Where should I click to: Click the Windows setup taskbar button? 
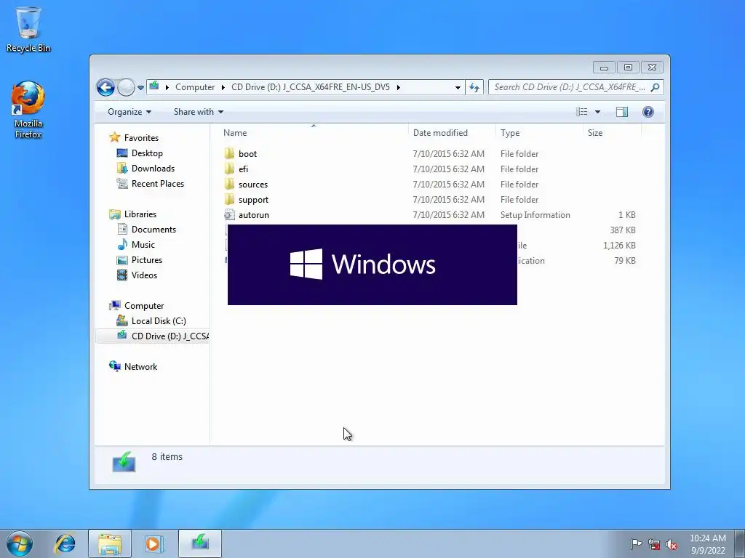200,543
